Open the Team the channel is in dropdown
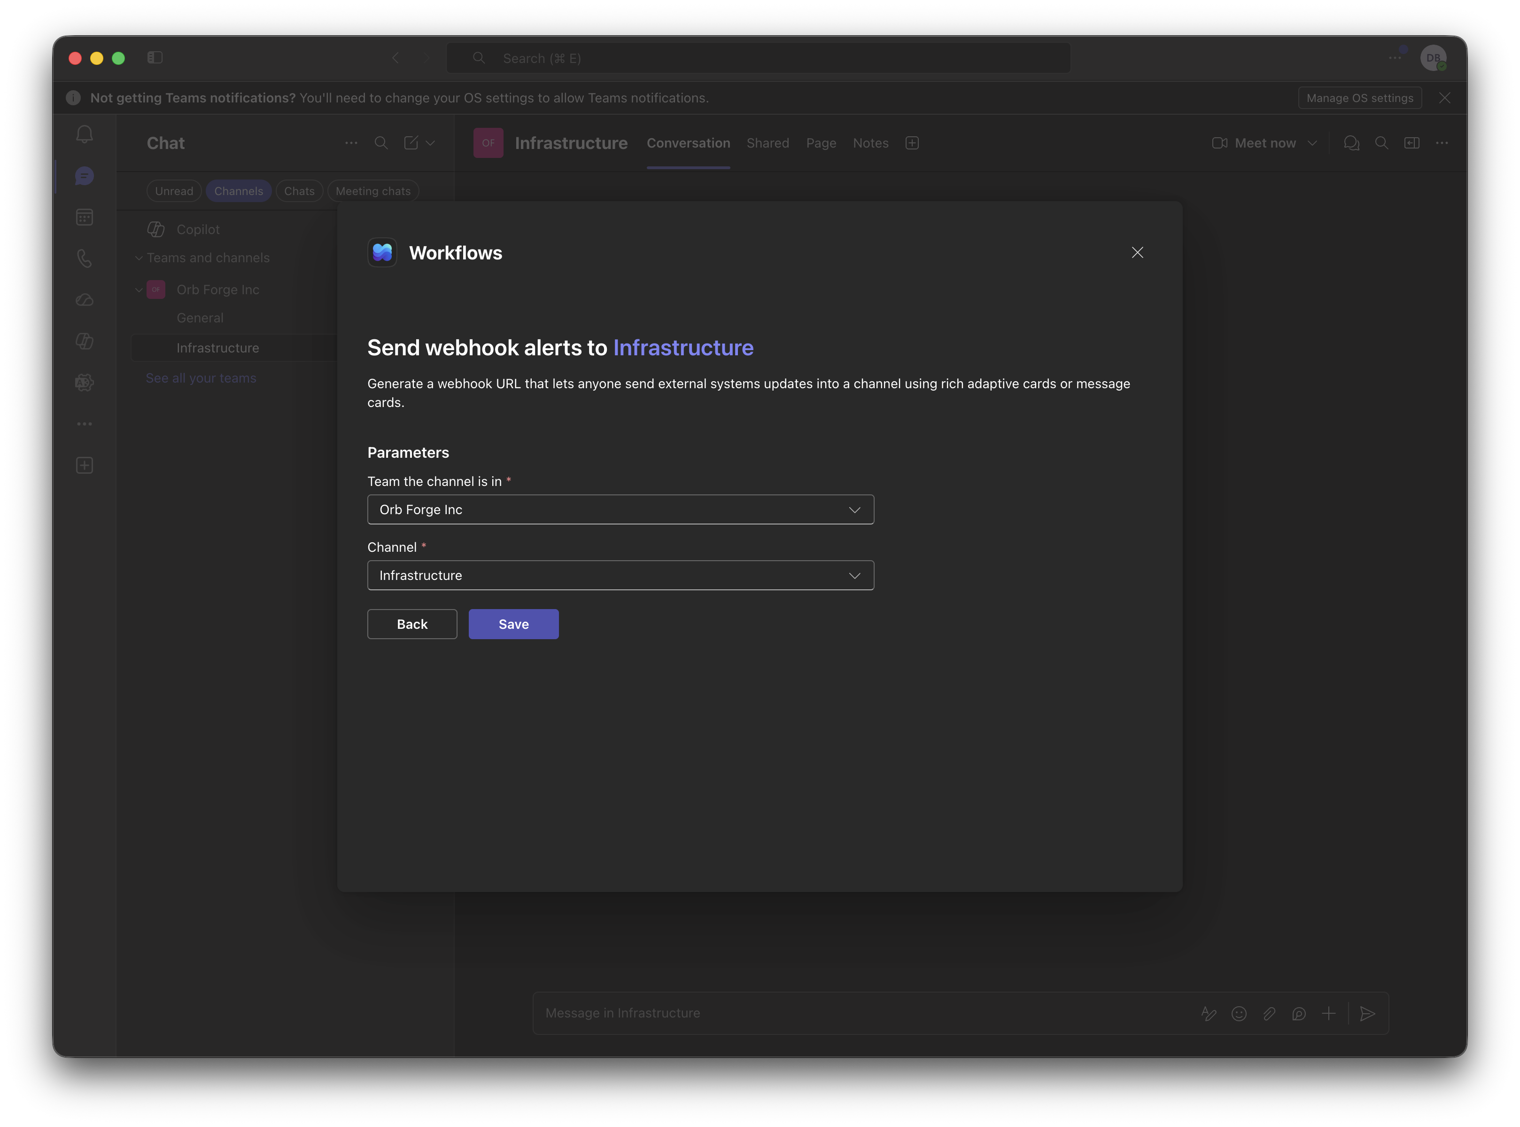 620,509
